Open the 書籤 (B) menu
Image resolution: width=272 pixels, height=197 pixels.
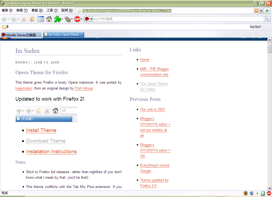tap(37, 10)
